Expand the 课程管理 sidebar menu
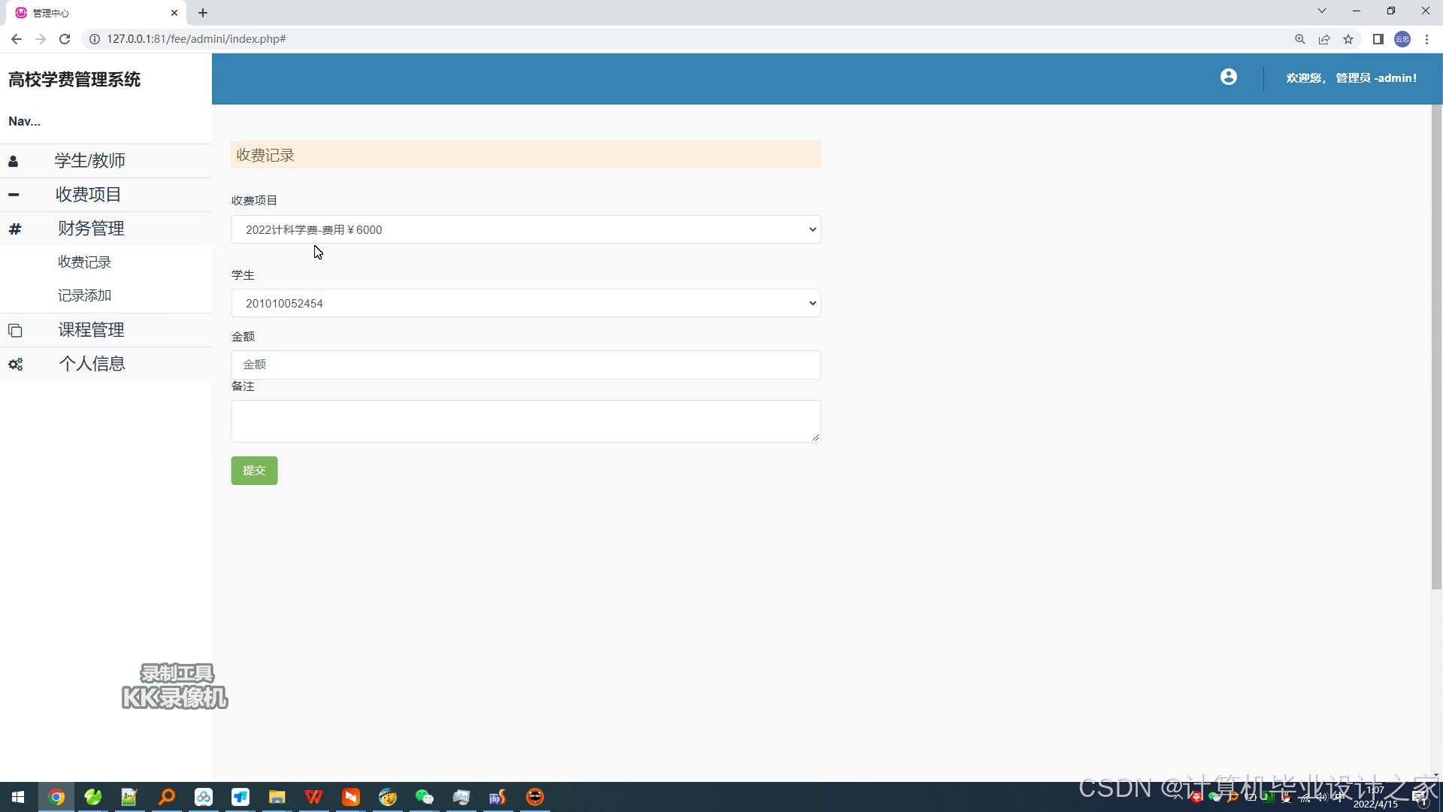This screenshot has height=812, width=1443. 91,330
